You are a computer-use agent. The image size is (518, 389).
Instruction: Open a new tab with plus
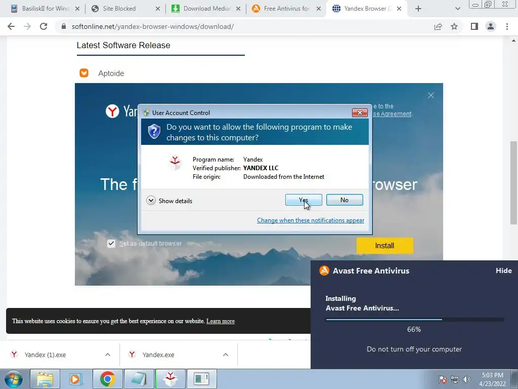pyautogui.click(x=418, y=9)
